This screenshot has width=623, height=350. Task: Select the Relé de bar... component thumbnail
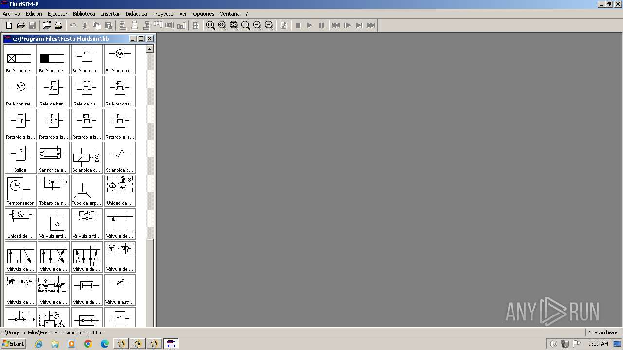pyautogui.click(x=54, y=91)
